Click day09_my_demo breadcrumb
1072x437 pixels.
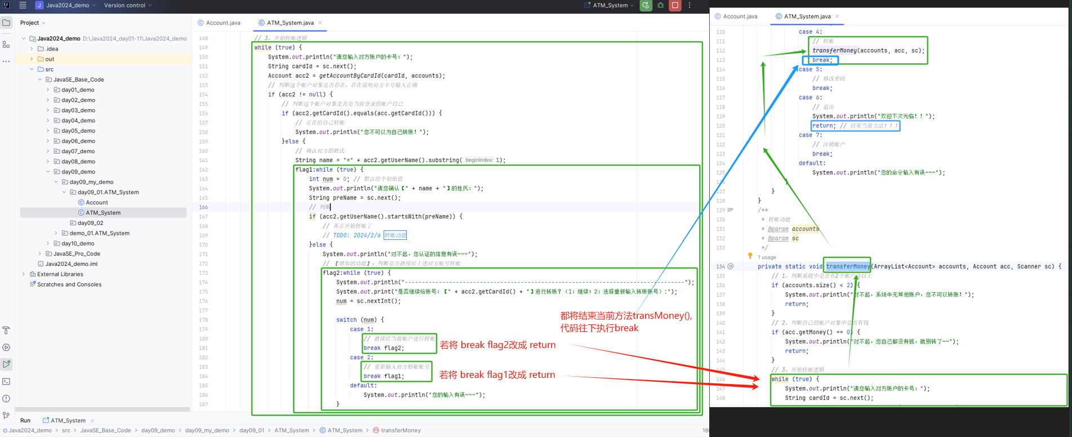(x=207, y=430)
